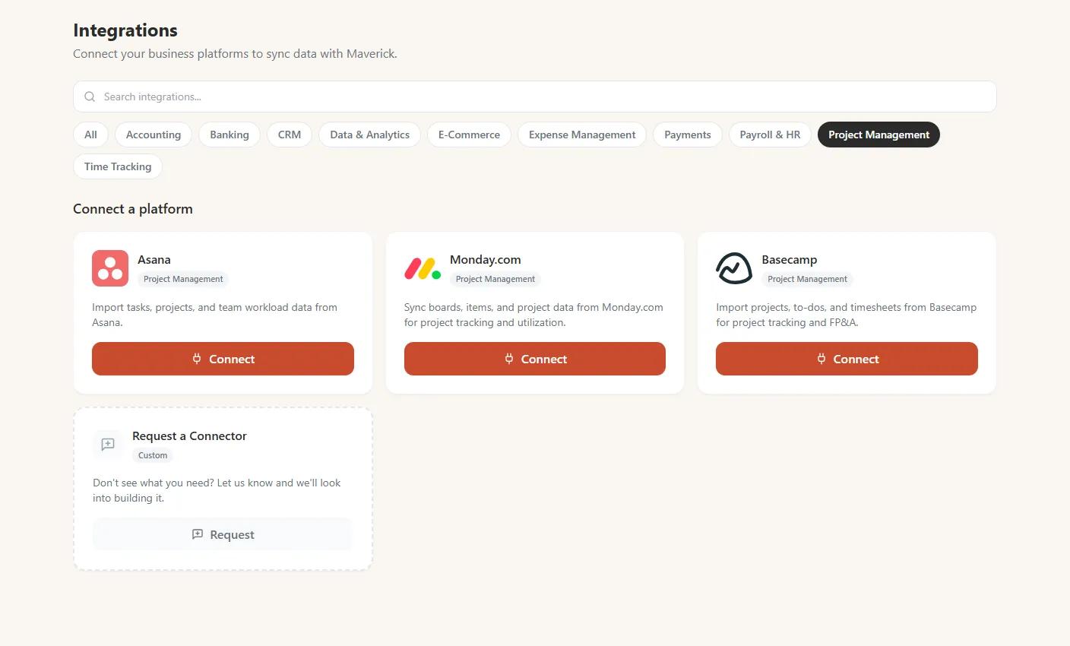Image resolution: width=1070 pixels, height=646 pixels.
Task: Connect the Asana integration
Action: pos(223,359)
